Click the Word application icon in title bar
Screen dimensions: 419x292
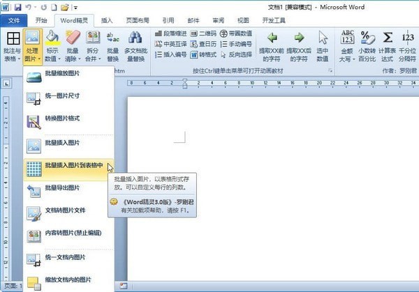tap(5, 7)
